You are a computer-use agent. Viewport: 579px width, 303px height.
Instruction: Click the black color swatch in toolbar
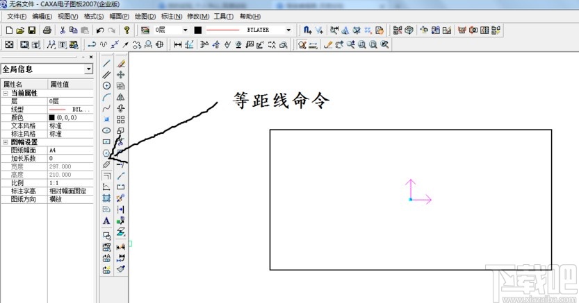pos(198,31)
